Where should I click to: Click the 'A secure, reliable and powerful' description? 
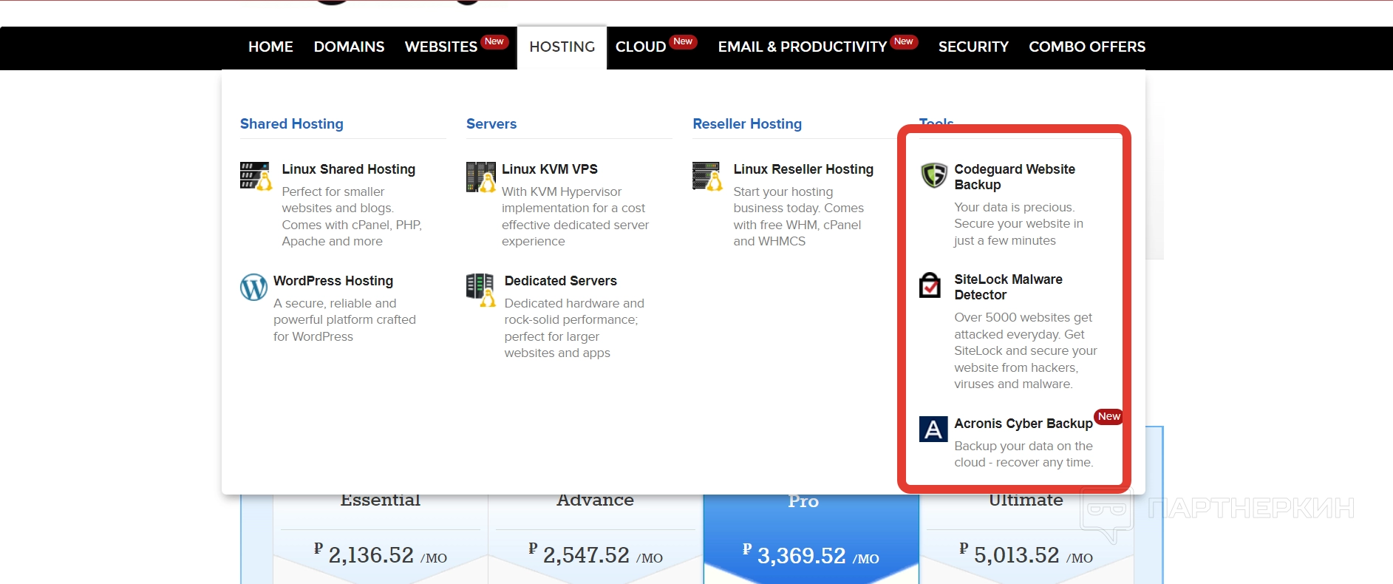coord(344,320)
